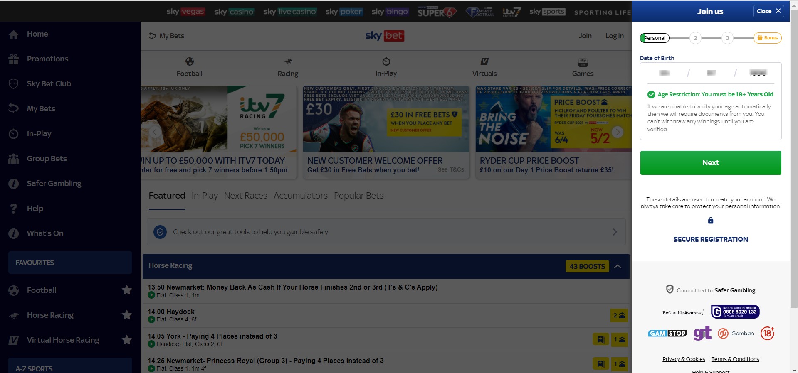Toggle the Virtual Horse Racing favourite star
This screenshot has width=798, height=373.
(x=127, y=340)
